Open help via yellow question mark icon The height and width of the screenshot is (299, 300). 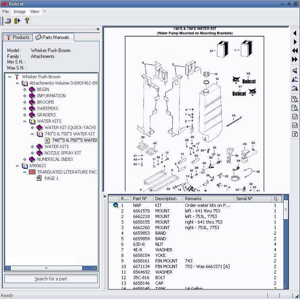27,21
